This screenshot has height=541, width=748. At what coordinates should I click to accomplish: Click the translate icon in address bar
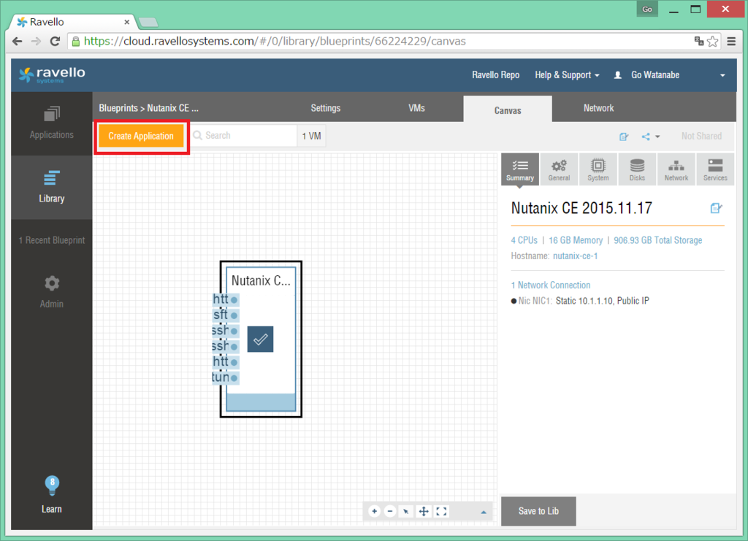click(699, 41)
